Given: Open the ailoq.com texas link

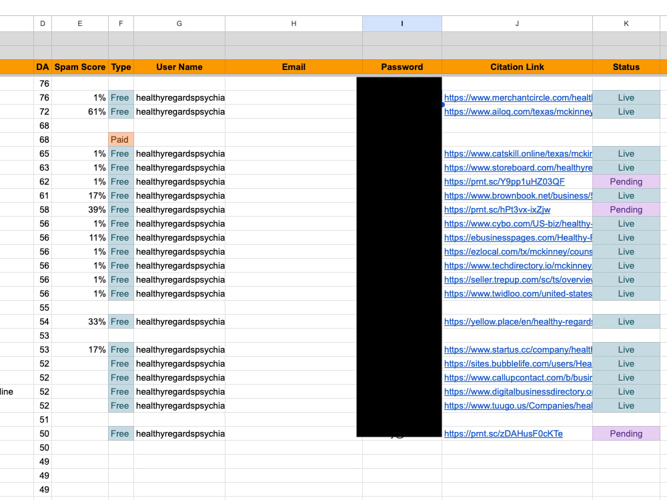Looking at the screenshot, I should tap(518, 111).
